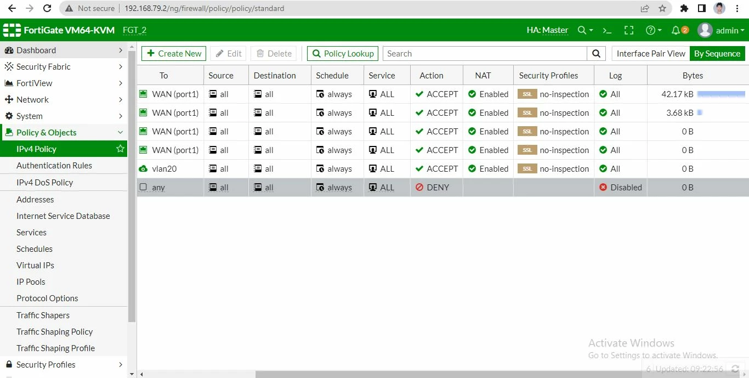Switch to By Sequence view

coord(717,53)
